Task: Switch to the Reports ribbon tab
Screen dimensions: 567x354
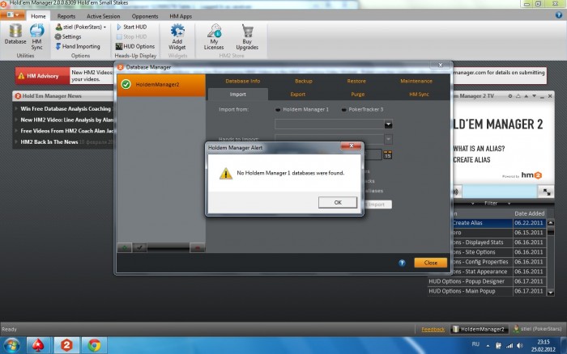Action: tap(66, 16)
